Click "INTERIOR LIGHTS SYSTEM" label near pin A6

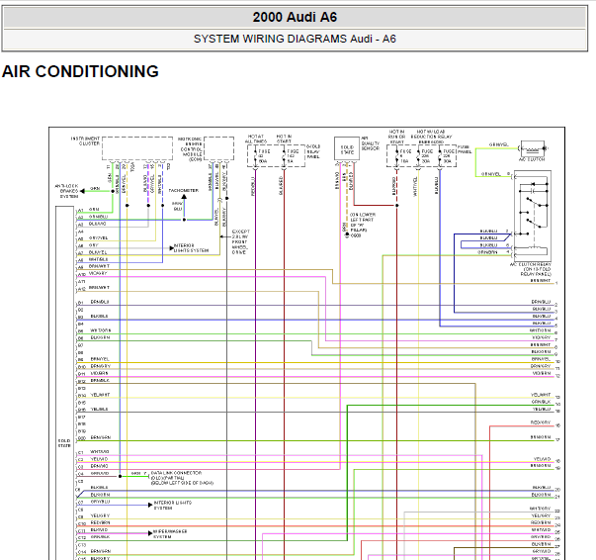(191, 248)
